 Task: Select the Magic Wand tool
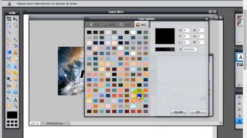point(9,32)
